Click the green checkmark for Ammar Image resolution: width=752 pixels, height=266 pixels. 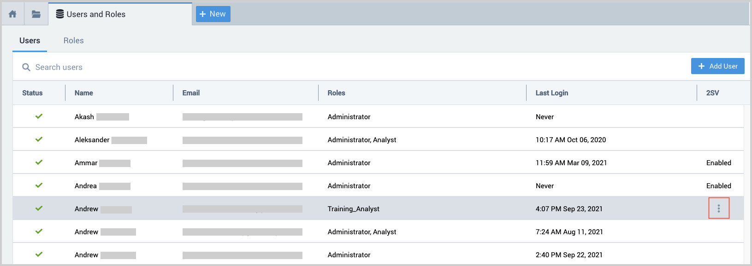point(39,162)
